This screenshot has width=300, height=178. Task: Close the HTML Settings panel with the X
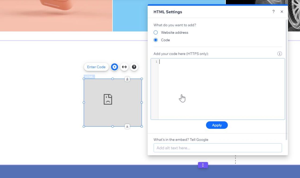tap(282, 12)
